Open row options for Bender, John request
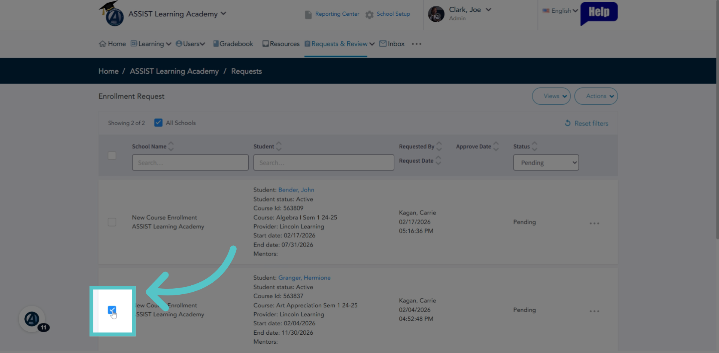The height and width of the screenshot is (353, 719). point(594,223)
